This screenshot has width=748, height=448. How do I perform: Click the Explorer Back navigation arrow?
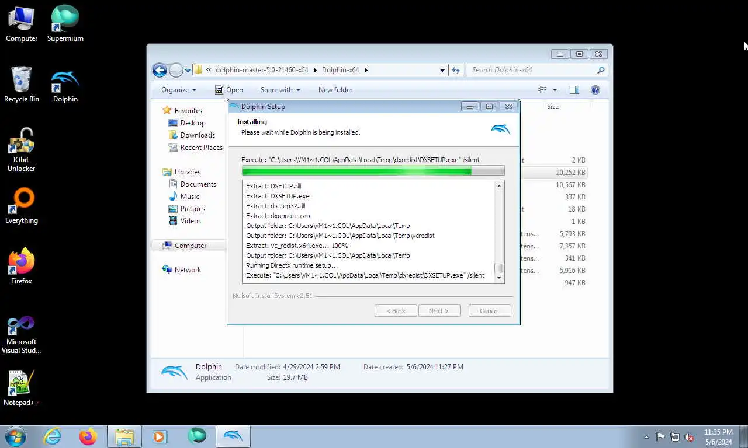click(160, 70)
